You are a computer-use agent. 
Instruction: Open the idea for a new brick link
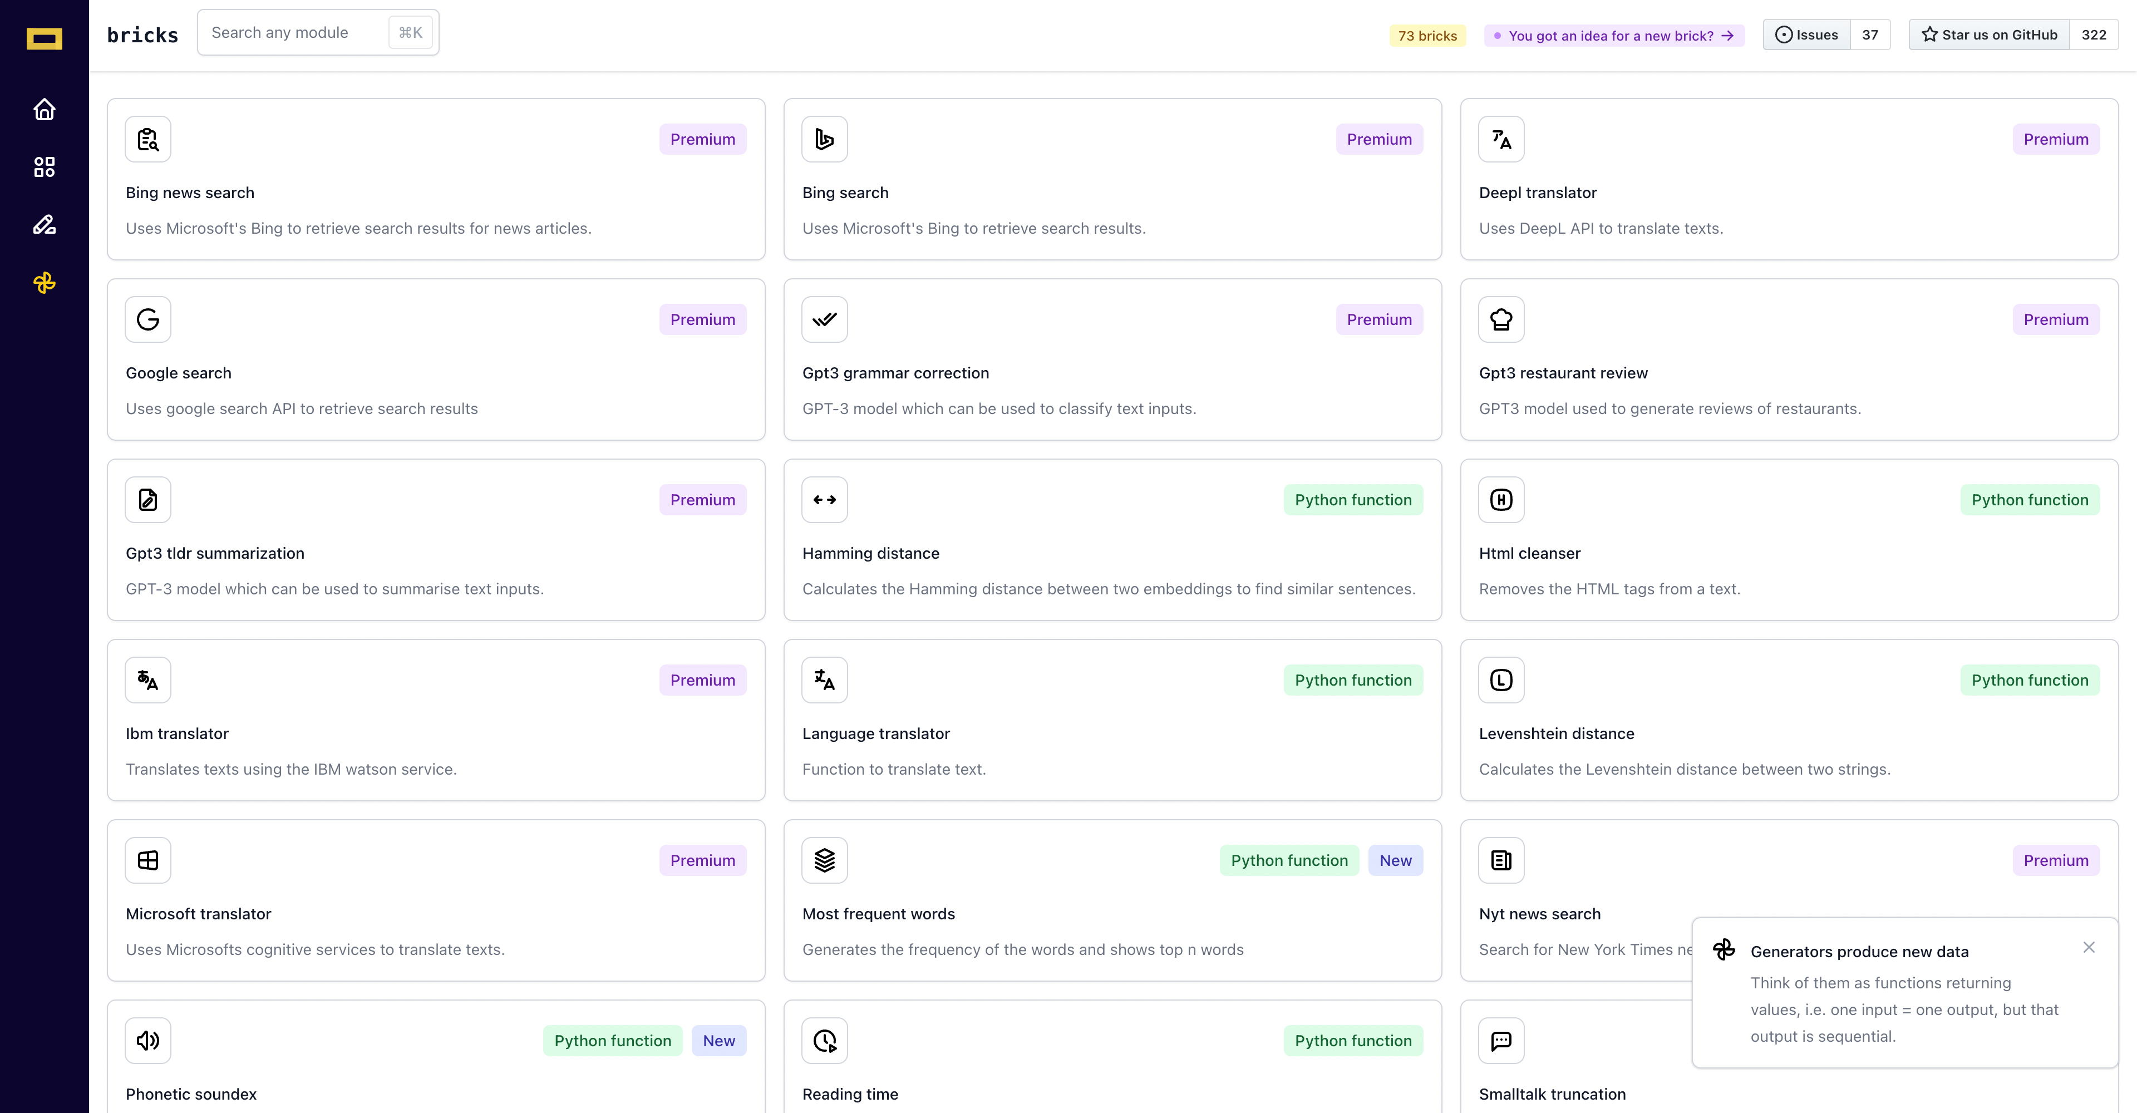click(x=1614, y=36)
